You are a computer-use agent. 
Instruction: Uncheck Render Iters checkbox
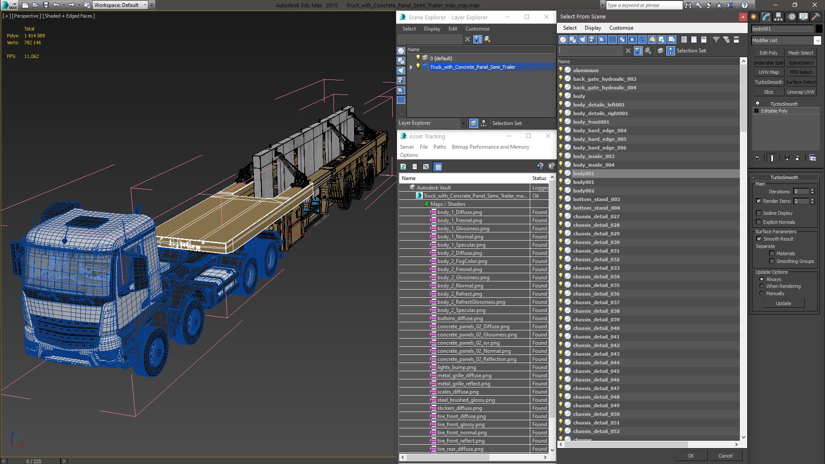[x=759, y=201]
